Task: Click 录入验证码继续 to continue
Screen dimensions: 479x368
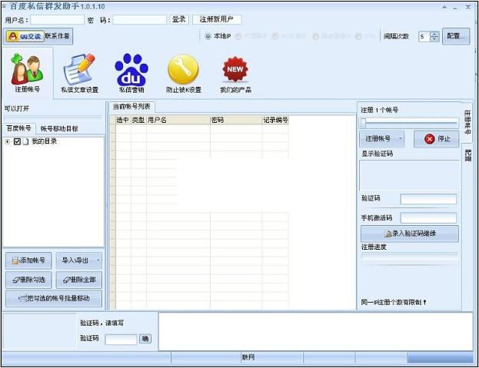Action: tap(409, 234)
